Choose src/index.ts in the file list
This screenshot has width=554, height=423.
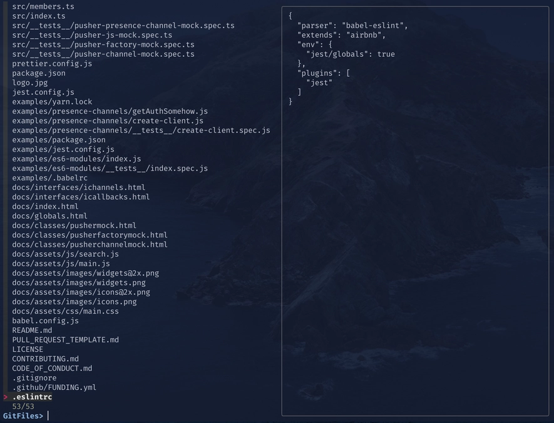[x=39, y=16]
